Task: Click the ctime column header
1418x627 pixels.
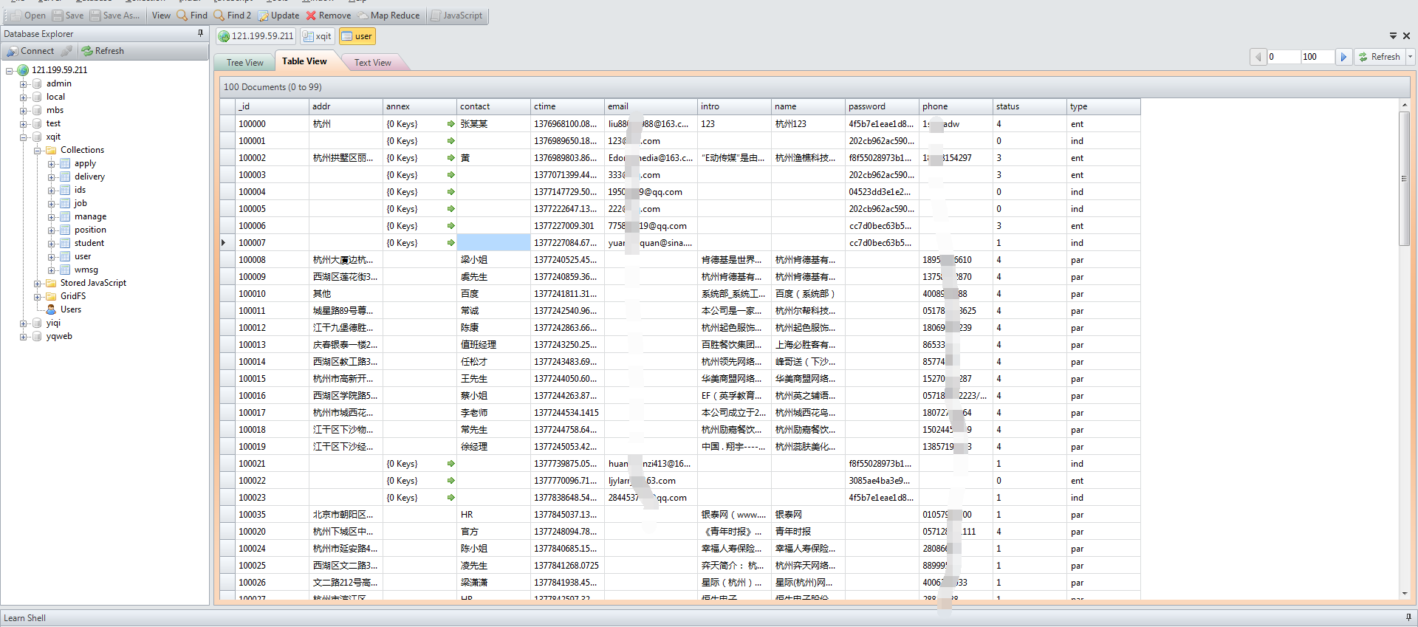Action: 567,106
